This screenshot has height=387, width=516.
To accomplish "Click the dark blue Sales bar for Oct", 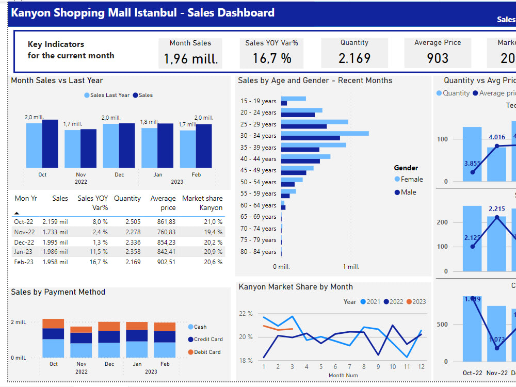I will [x=50, y=144].
